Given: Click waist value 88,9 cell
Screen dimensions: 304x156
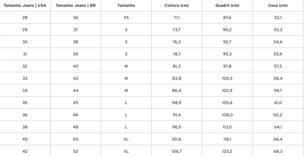Looking at the screenshot, I should (177, 103).
